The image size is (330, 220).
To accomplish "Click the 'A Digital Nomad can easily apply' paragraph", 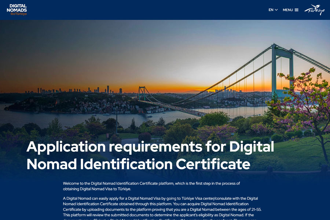I will coord(162,209).
